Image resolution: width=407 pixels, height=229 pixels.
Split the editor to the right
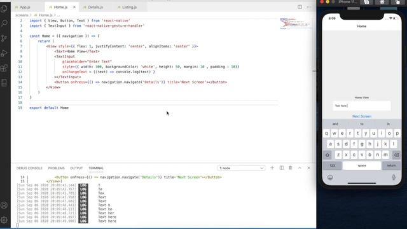click(x=300, y=7)
